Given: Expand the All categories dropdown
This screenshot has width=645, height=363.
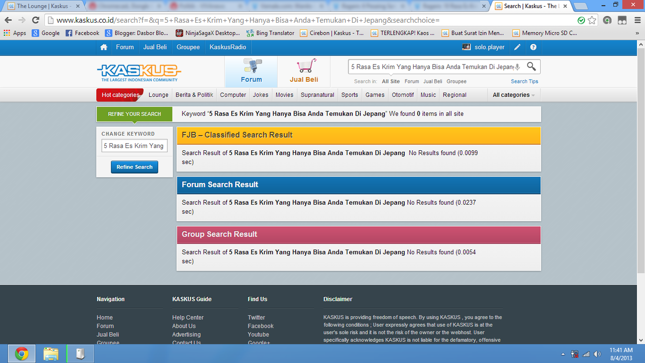Looking at the screenshot, I should [513, 95].
